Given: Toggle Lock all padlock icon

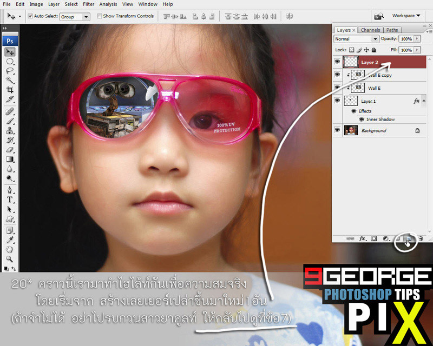Looking at the screenshot, I should coord(374,50).
